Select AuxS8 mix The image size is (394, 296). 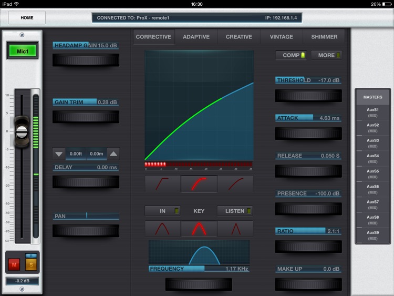(372, 220)
